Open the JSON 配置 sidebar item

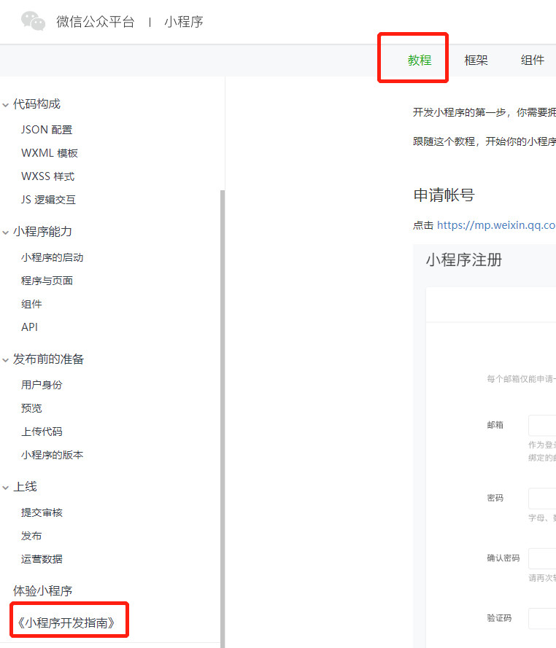coord(47,130)
